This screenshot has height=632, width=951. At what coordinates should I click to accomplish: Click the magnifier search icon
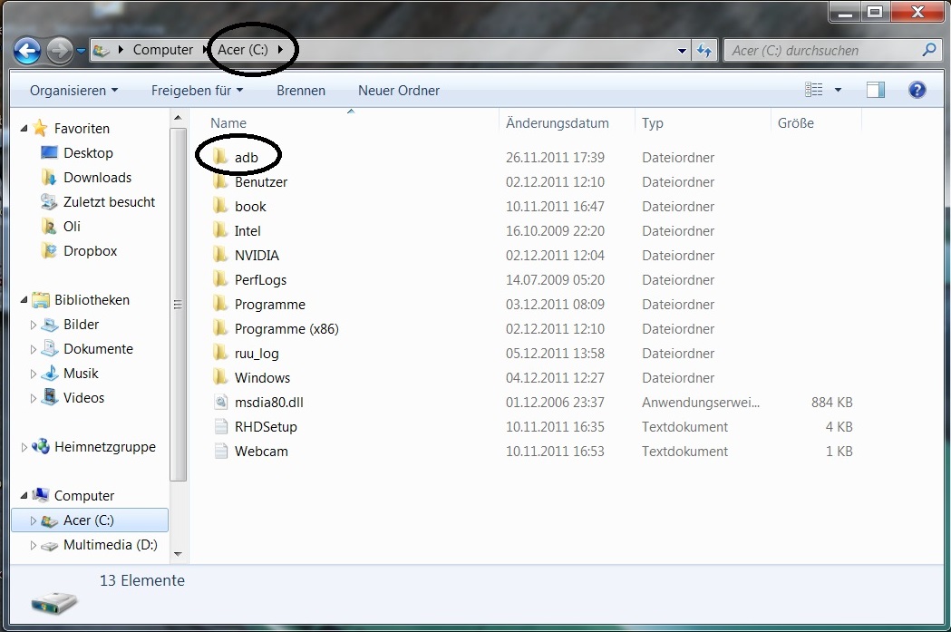point(929,50)
